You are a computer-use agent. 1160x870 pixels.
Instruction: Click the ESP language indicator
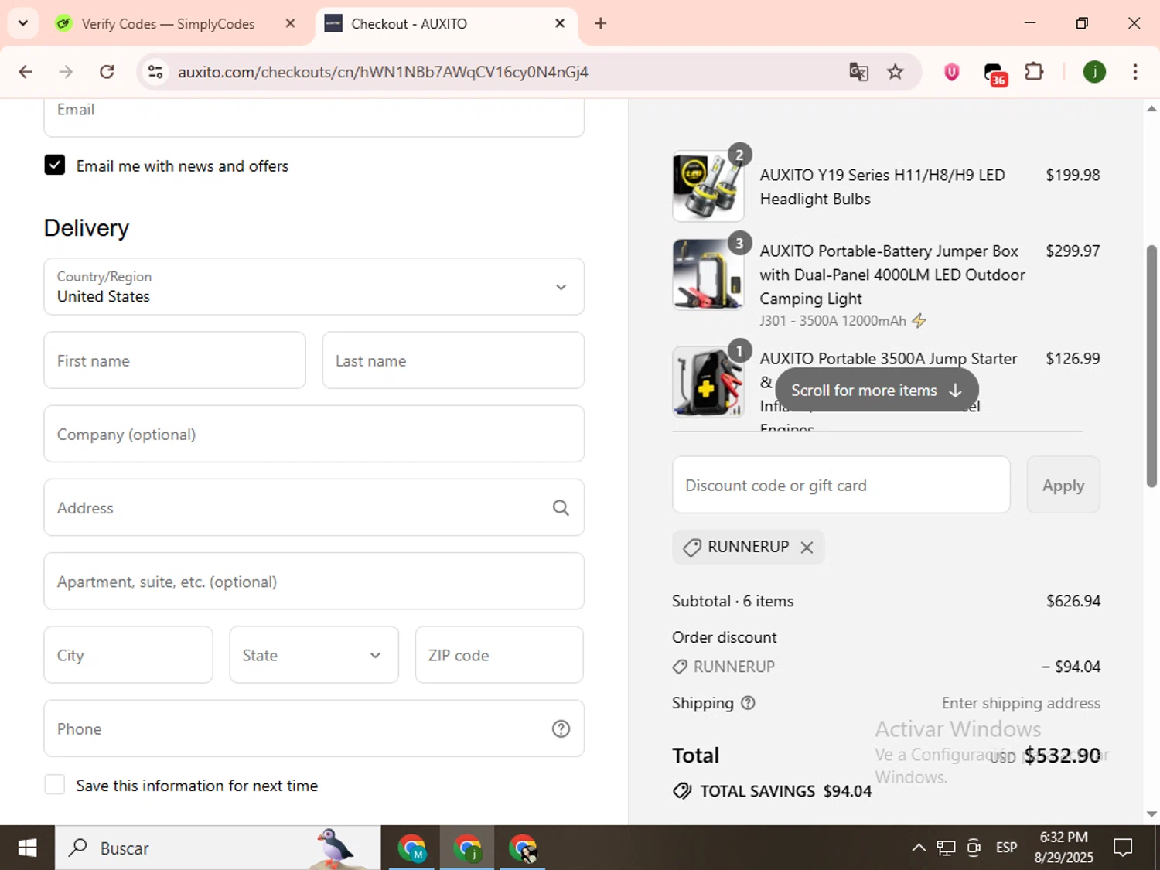(x=1006, y=848)
